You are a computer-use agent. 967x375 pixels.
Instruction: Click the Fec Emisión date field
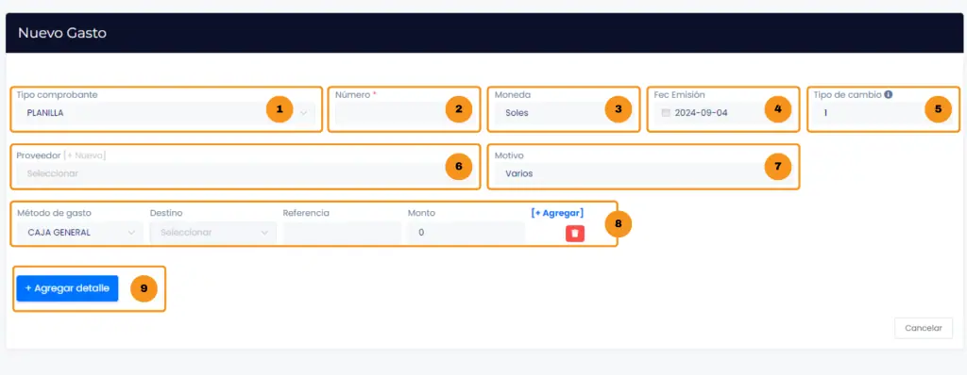(x=722, y=113)
